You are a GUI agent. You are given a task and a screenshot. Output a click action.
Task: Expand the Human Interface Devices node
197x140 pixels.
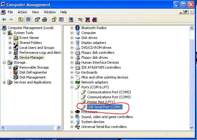click(x=72, y=62)
